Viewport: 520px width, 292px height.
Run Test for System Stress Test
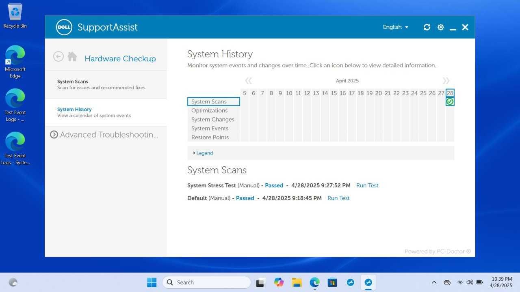coord(367,185)
